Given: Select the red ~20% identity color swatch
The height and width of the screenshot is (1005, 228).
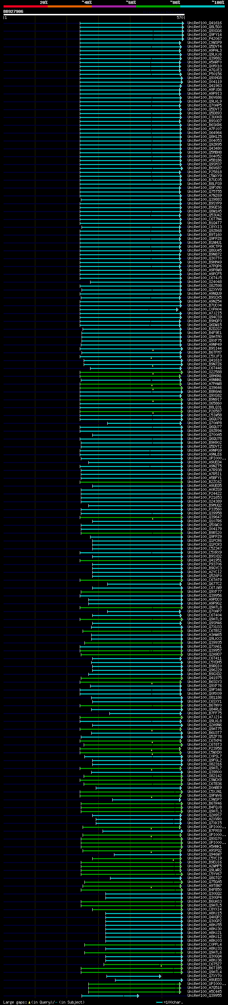Looking at the screenshot, I should click(x=25, y=6).
